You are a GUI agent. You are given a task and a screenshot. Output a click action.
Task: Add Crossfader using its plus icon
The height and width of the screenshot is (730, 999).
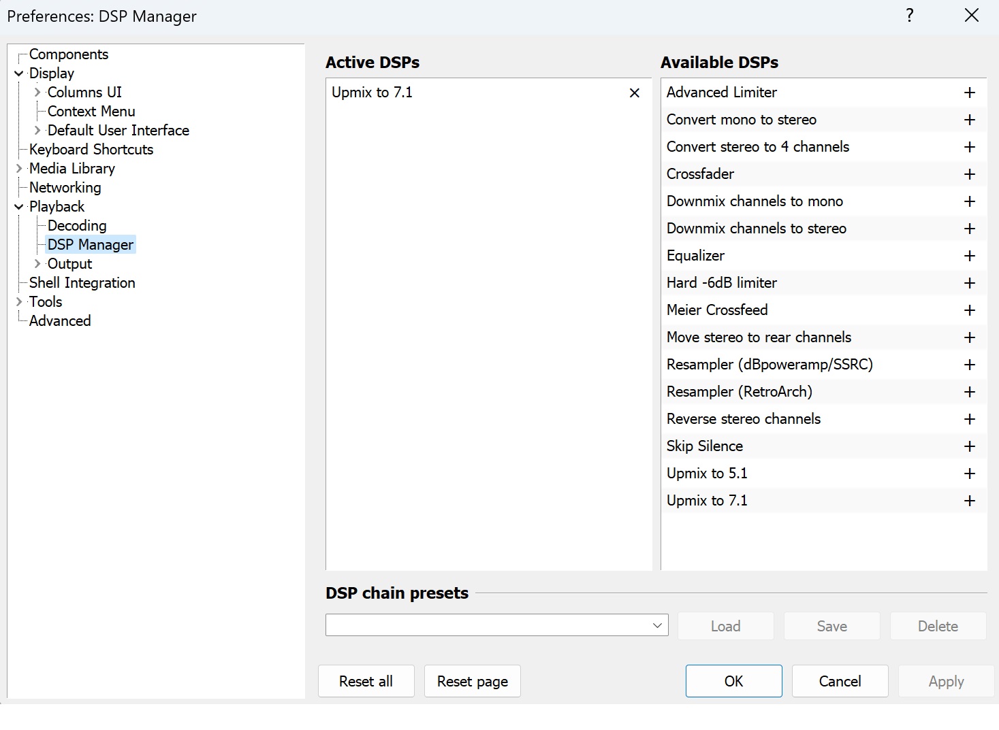(x=970, y=174)
